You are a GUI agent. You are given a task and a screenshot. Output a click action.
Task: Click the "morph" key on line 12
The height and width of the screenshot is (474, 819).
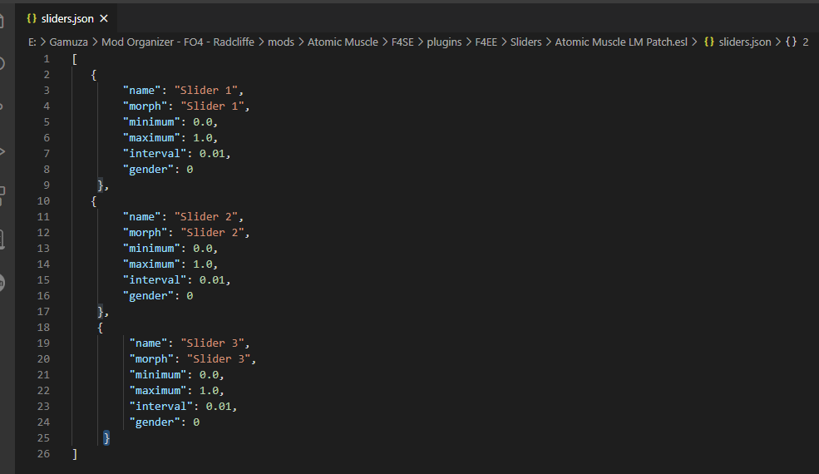click(145, 233)
